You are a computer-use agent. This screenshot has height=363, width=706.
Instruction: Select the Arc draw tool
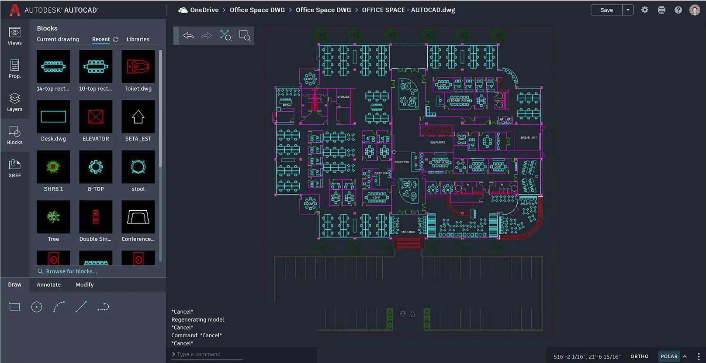[x=59, y=307]
